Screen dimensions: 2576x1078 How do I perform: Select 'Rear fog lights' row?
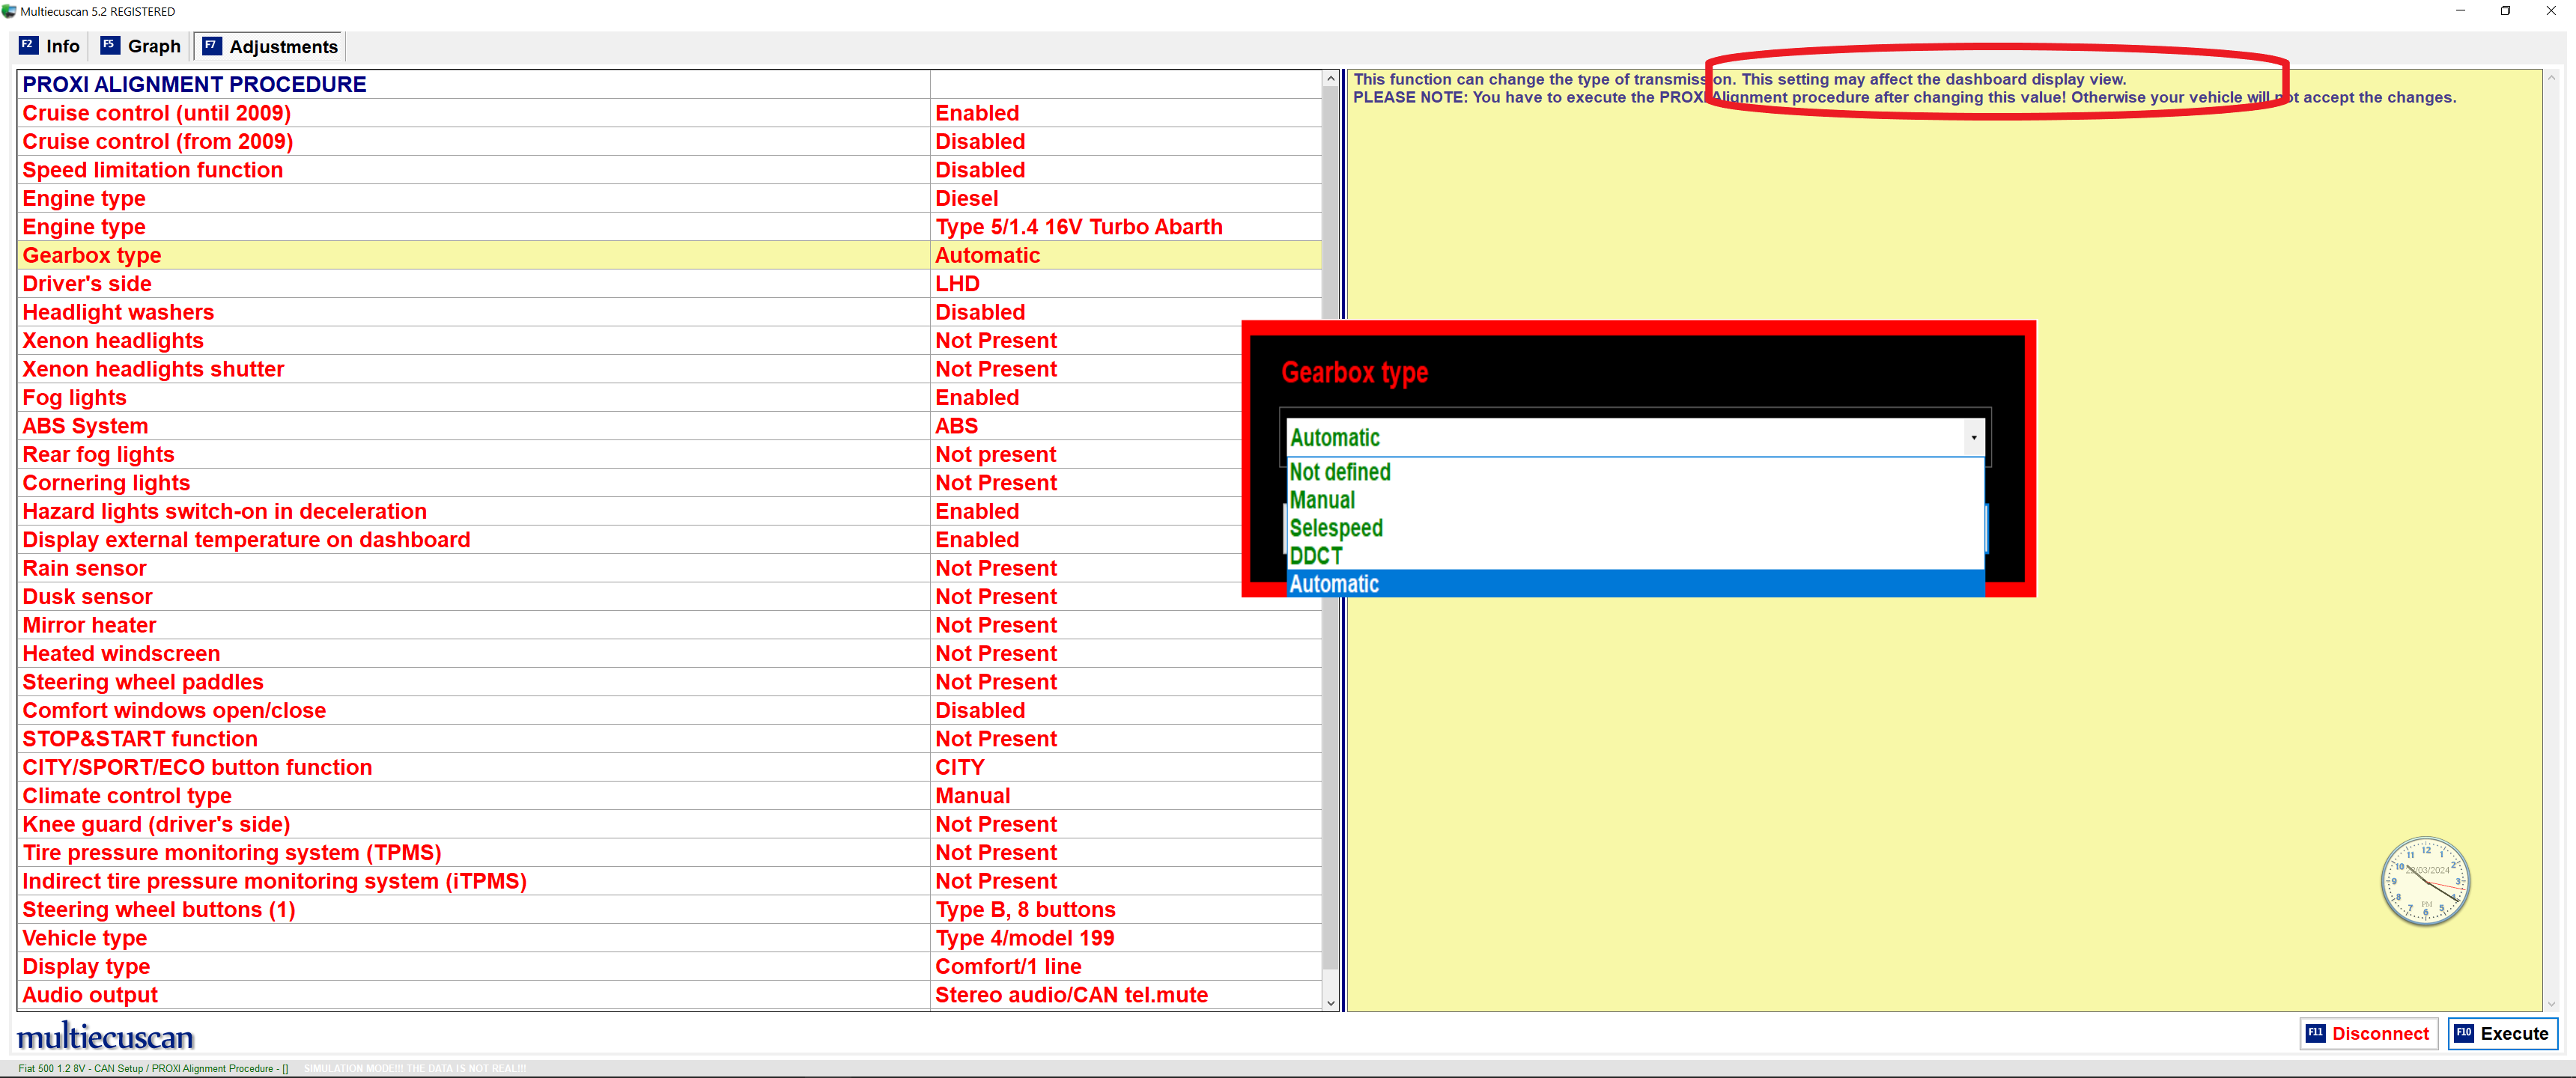[669, 454]
